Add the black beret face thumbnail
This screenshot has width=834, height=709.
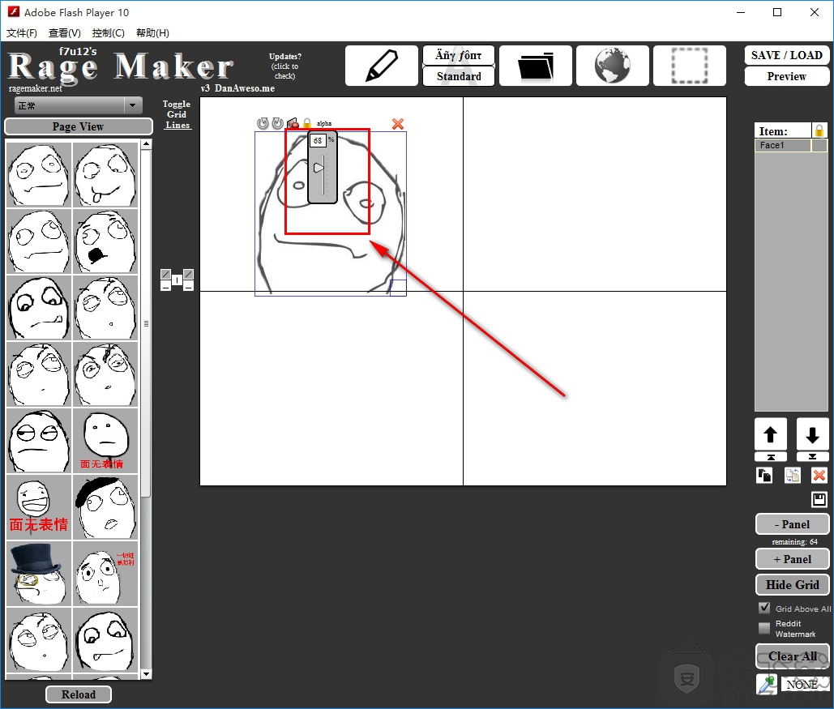105,507
